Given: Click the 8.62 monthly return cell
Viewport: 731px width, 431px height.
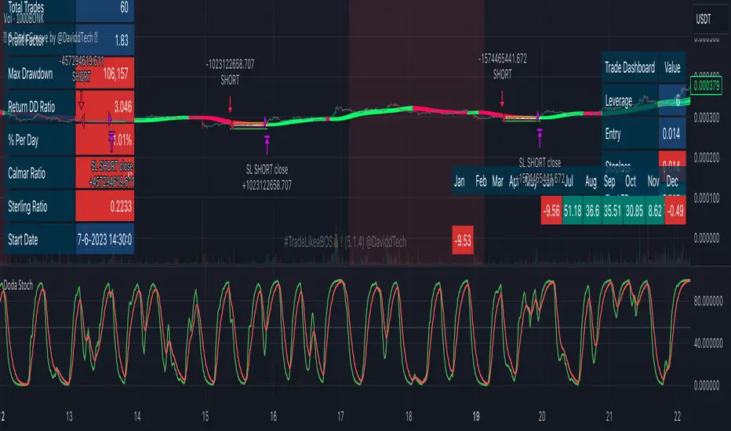Looking at the screenshot, I should (655, 211).
